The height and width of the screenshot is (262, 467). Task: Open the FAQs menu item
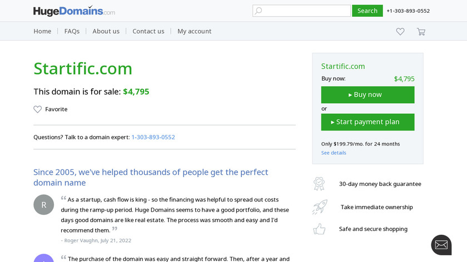pos(72,32)
